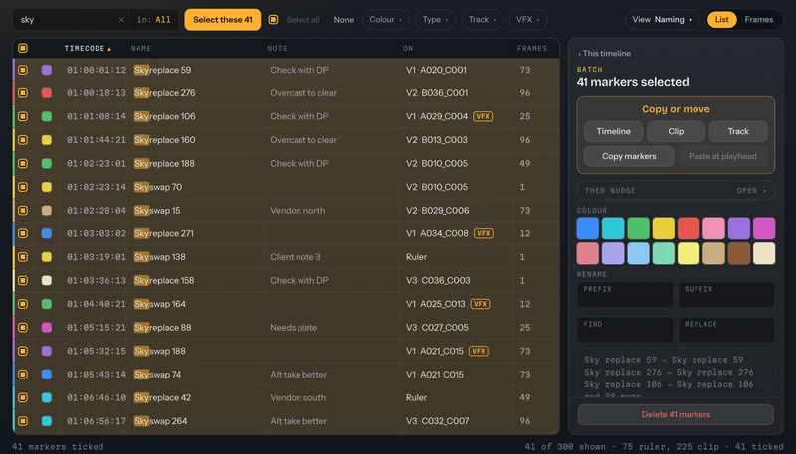Switch to the Frames view

pos(759,20)
